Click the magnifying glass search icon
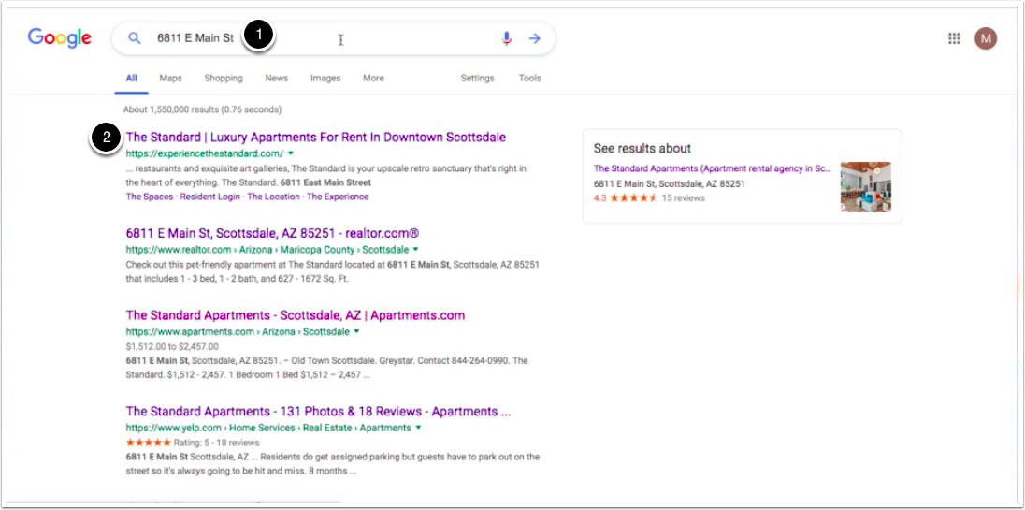The height and width of the screenshot is (510, 1025). pyautogui.click(x=134, y=38)
